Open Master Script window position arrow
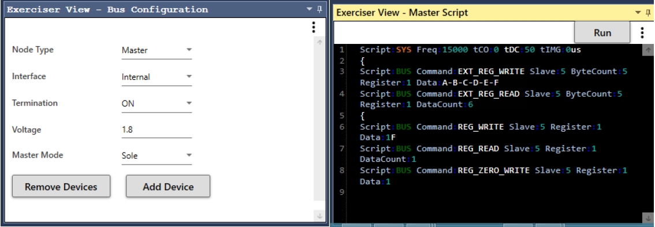This screenshot has height=227, width=655. pyautogui.click(x=638, y=13)
